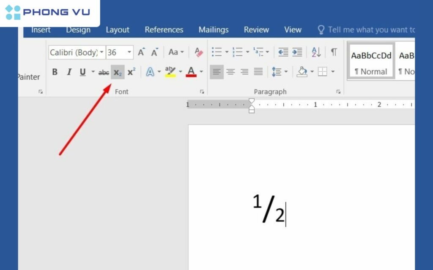Screen dimensions: 433x270
Task: Center align the paragraph
Action: coord(230,72)
